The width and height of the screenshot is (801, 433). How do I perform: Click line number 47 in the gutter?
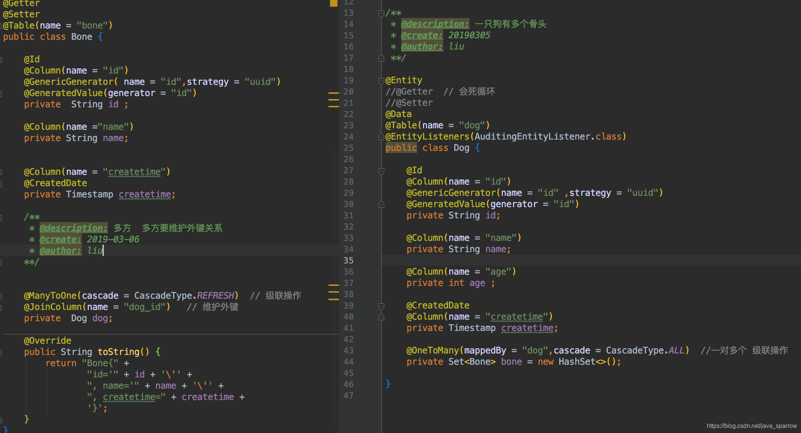pos(348,395)
